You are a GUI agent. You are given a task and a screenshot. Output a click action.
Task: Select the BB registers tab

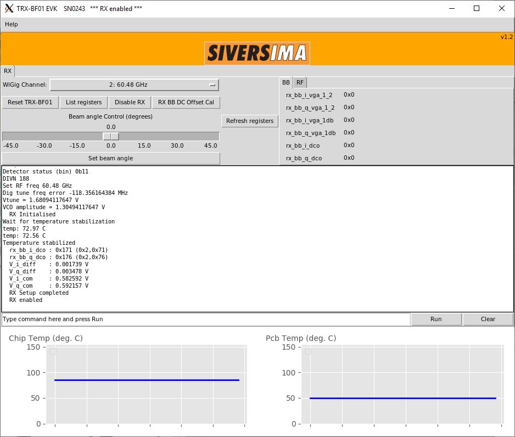pos(286,82)
